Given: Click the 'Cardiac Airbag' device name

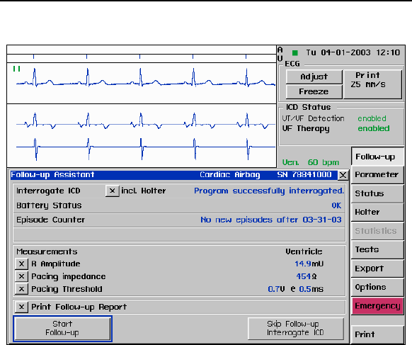Looking at the screenshot, I should pos(230,174).
